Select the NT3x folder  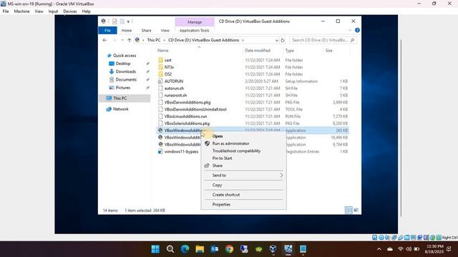coord(169,67)
